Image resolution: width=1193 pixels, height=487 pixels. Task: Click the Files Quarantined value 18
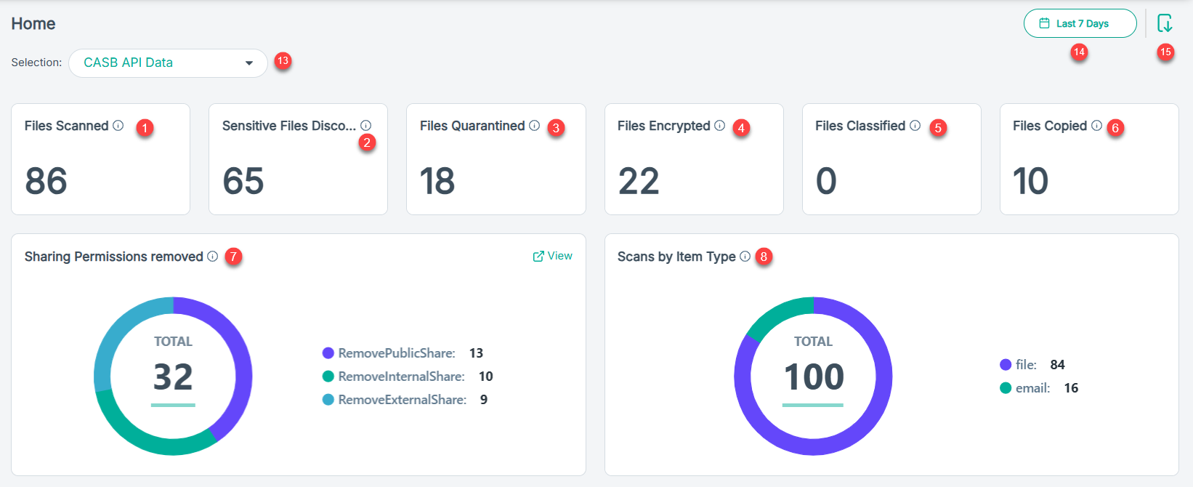coord(437,181)
